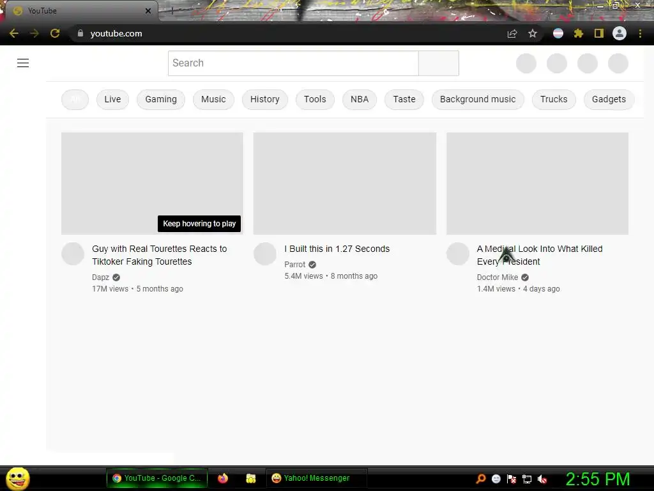Select the Music filter chip

pyautogui.click(x=213, y=99)
